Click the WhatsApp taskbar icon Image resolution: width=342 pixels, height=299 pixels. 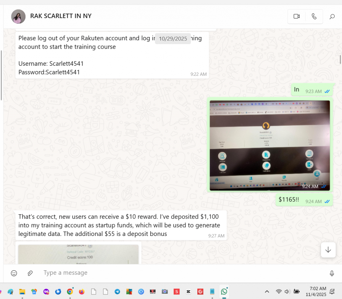224,291
